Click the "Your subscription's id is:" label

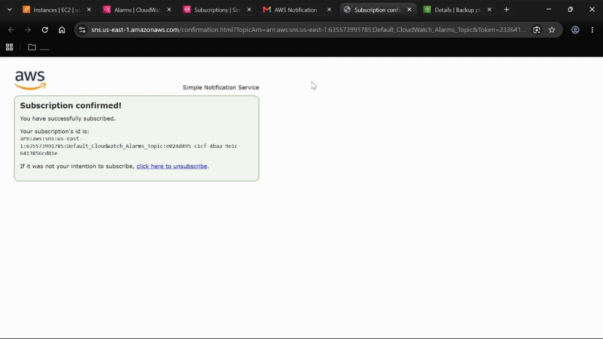[x=55, y=132]
